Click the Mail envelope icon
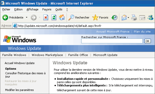The width and height of the screenshot is (155, 94). [x=124, y=17]
